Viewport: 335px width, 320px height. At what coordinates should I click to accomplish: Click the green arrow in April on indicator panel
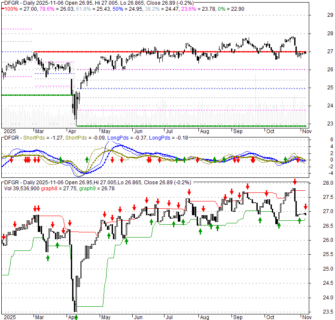coord(87,159)
